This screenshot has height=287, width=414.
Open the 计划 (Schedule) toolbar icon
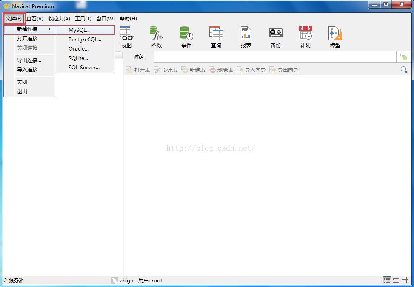tap(306, 37)
